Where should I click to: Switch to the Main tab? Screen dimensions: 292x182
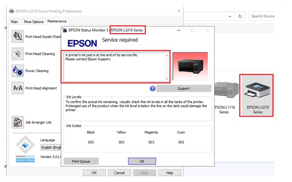(15, 22)
